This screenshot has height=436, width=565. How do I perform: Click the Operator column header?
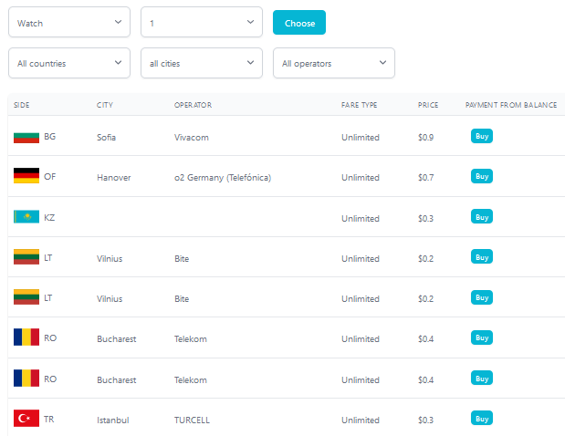[193, 105]
